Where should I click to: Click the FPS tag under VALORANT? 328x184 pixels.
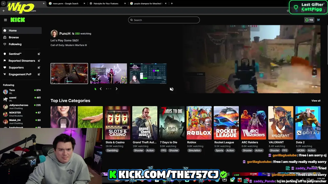click(x=285, y=151)
